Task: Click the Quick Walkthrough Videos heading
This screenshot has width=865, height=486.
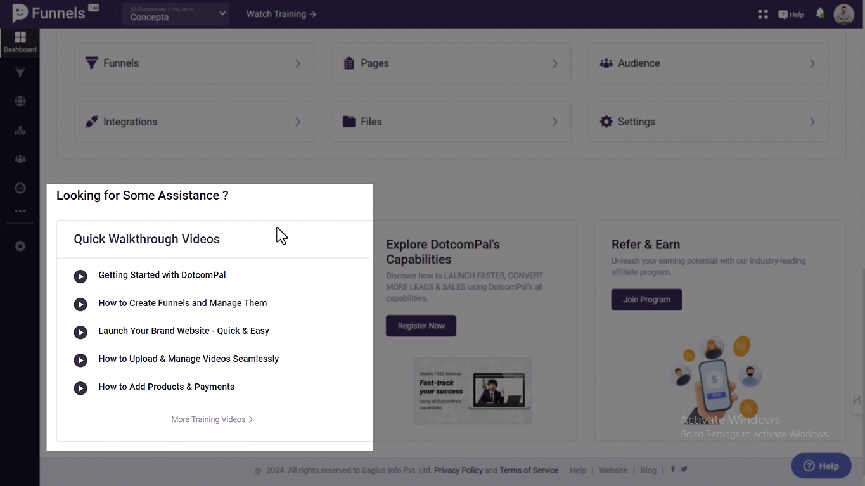Action: [147, 239]
